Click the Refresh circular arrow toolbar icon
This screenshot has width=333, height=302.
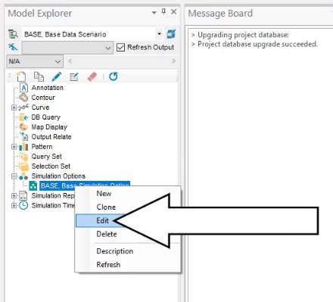[x=114, y=76]
